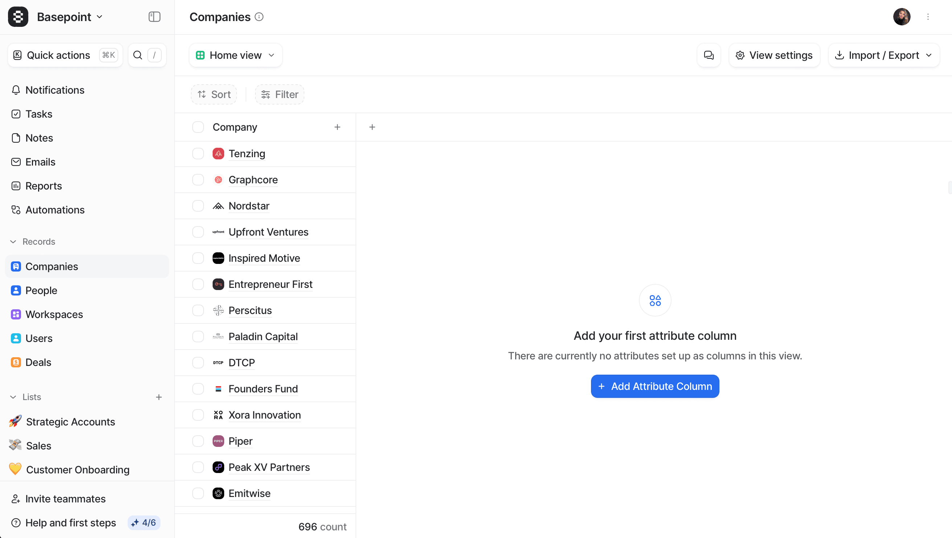Open the search magnifier icon

138,55
